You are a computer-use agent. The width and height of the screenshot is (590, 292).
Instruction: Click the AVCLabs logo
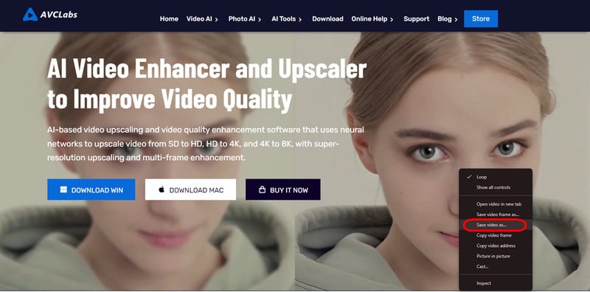click(x=49, y=14)
